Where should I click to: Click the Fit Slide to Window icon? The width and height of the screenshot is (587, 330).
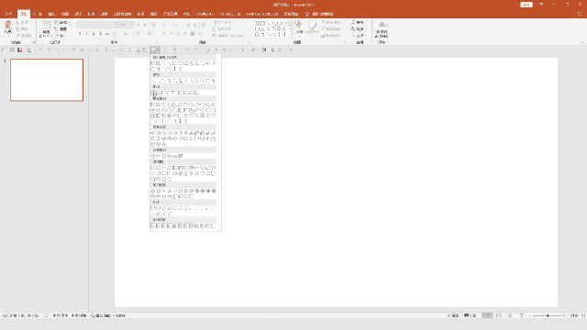(583, 315)
